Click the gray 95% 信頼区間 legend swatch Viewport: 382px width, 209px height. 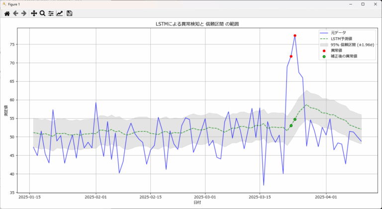tap(324, 44)
